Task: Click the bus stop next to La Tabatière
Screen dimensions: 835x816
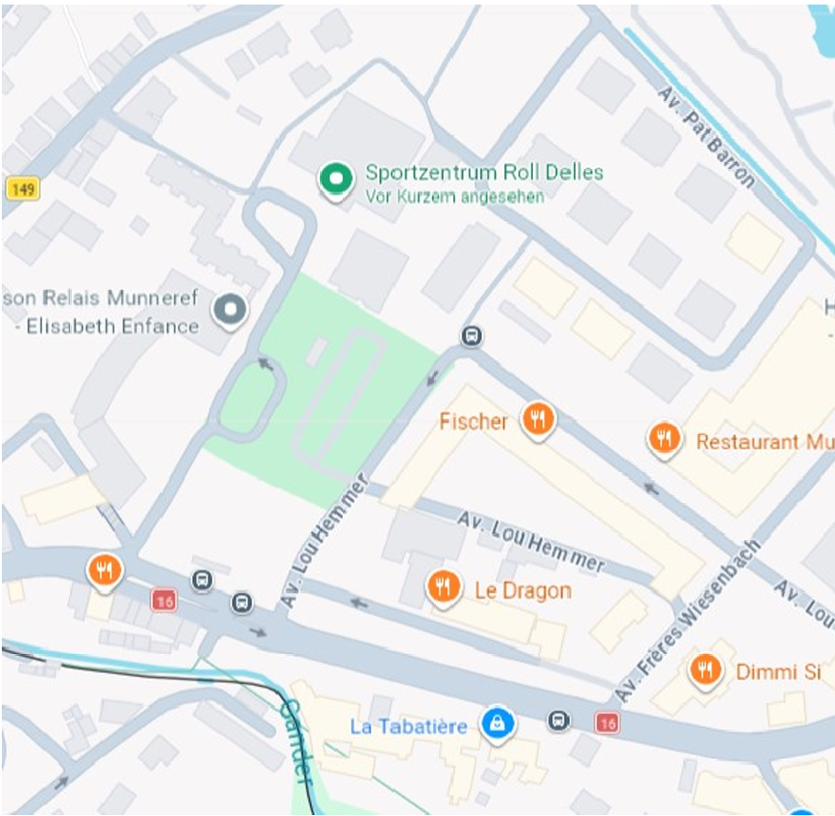Action: [558, 720]
